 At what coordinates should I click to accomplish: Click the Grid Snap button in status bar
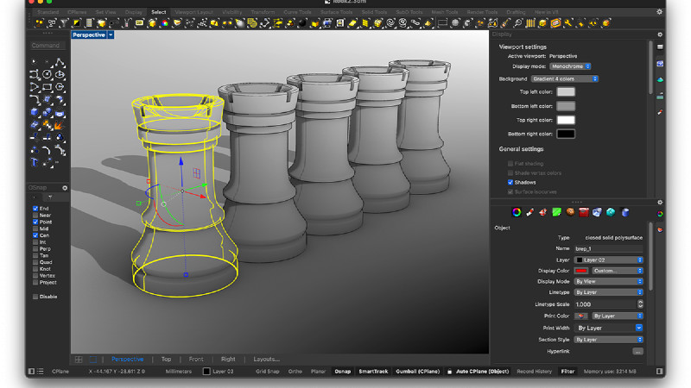pos(267,371)
